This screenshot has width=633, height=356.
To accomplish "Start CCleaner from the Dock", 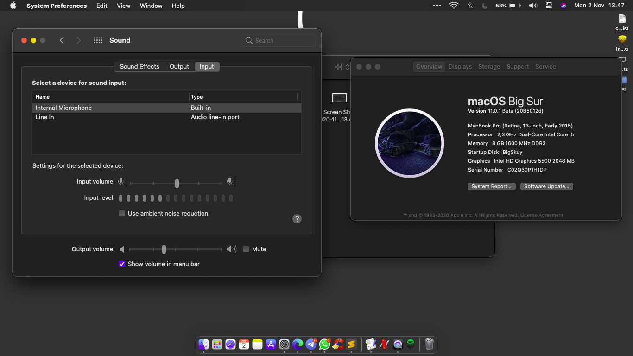I will pyautogui.click(x=337, y=345).
